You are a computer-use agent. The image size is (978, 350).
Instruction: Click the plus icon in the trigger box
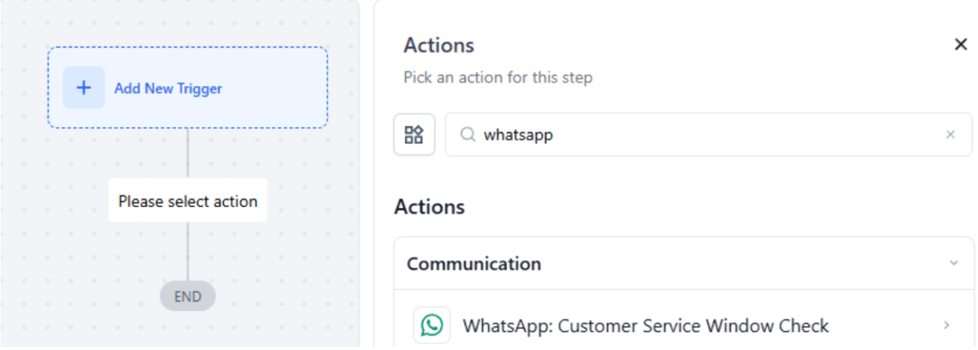[x=84, y=88]
